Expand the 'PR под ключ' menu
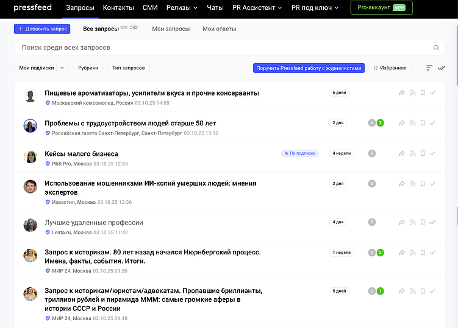Viewport: 458px width, 328px height. click(x=316, y=8)
